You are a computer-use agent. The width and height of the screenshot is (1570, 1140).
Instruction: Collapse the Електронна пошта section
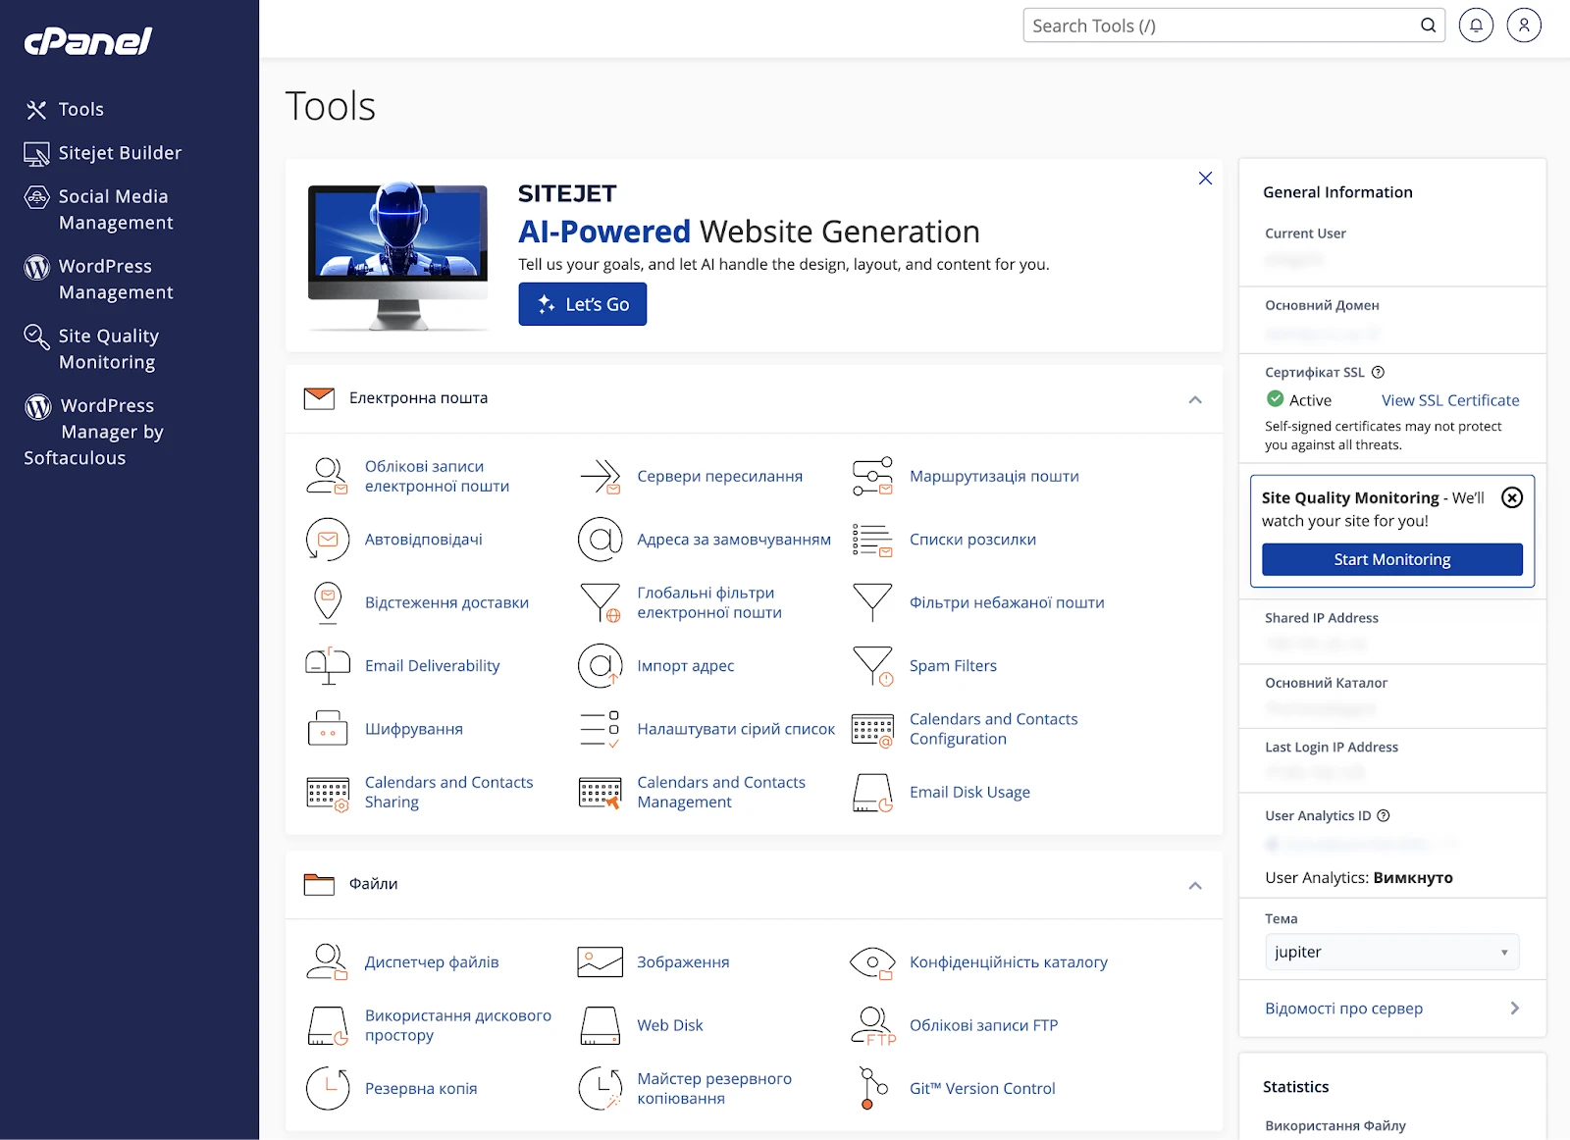coord(1195,399)
